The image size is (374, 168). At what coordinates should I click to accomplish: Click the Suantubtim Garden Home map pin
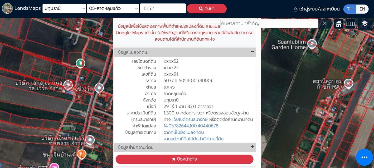coord(312,44)
